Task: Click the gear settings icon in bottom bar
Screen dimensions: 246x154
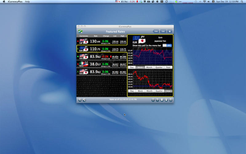Action: pyautogui.click(x=80, y=100)
